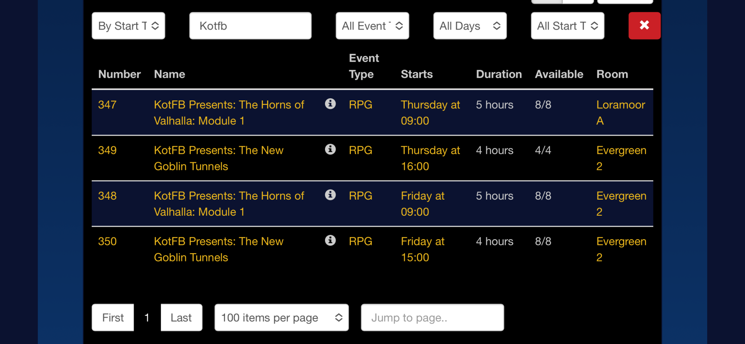Click info icon for event 347
The width and height of the screenshot is (745, 344).
(330, 104)
